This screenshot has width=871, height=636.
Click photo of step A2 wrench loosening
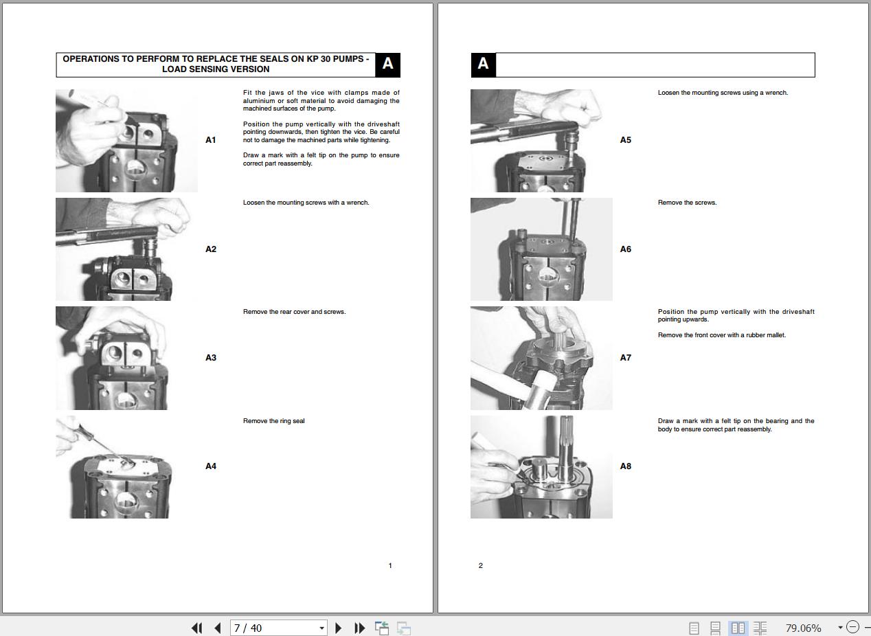tap(126, 249)
